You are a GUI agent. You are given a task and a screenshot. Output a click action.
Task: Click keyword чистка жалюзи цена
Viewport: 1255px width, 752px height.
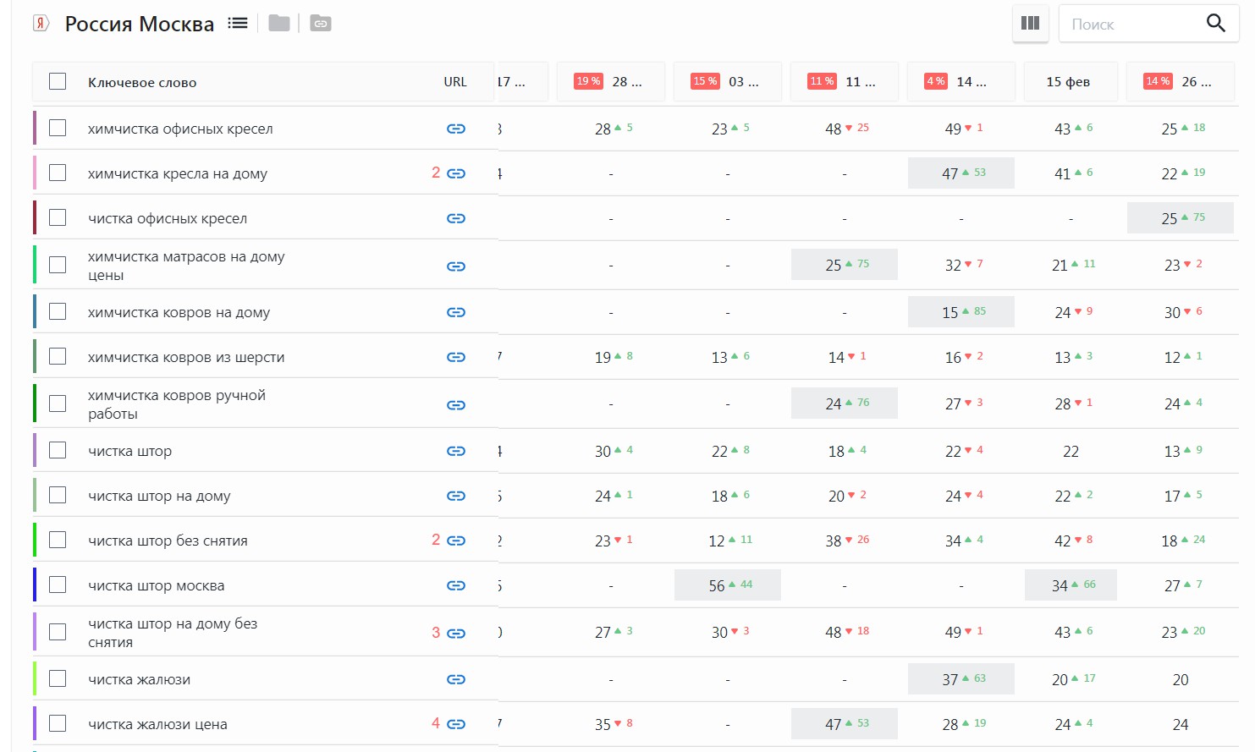click(157, 725)
